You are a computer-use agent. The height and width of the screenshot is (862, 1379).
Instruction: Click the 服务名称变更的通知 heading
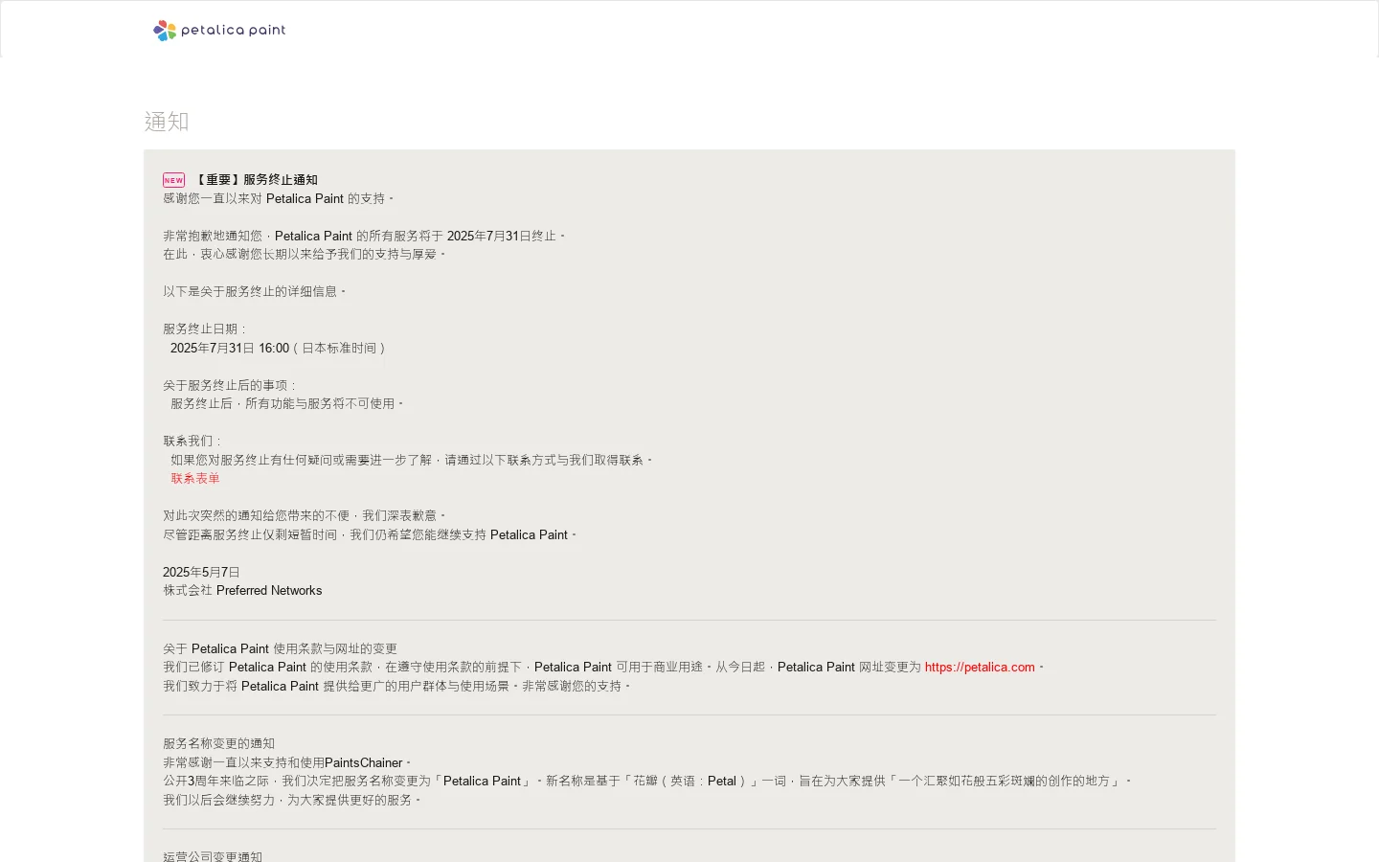click(x=218, y=744)
